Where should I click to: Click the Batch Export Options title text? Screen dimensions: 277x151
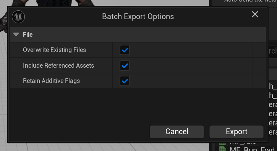[x=138, y=16]
